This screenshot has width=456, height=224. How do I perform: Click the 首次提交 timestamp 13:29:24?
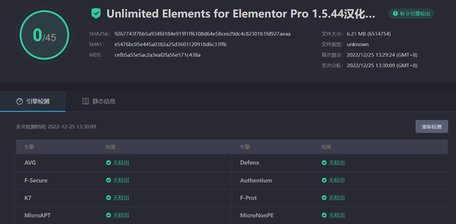pyautogui.click(x=382, y=55)
